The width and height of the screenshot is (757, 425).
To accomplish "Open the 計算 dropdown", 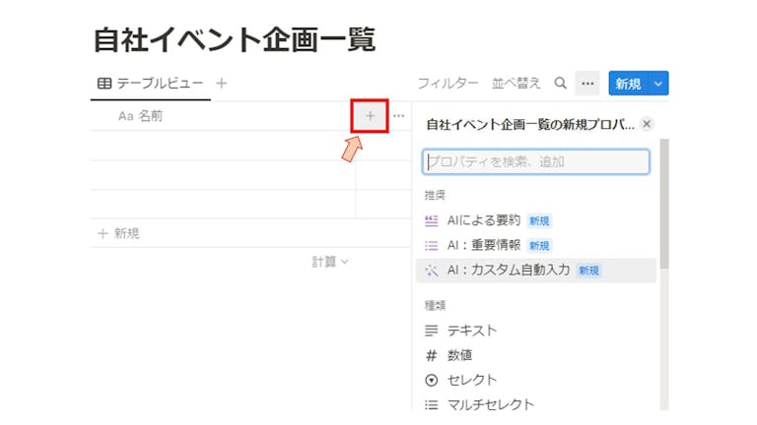I will point(330,262).
